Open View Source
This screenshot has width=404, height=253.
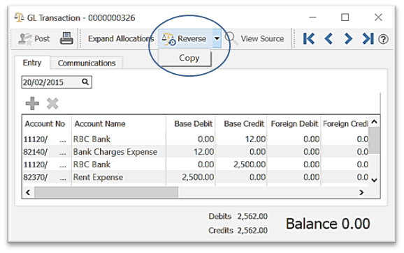pyautogui.click(x=255, y=39)
